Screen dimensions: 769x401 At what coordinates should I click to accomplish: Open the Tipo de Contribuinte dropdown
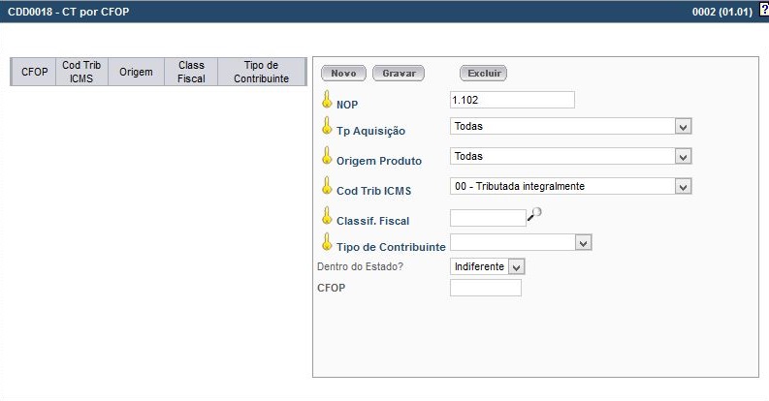point(583,243)
